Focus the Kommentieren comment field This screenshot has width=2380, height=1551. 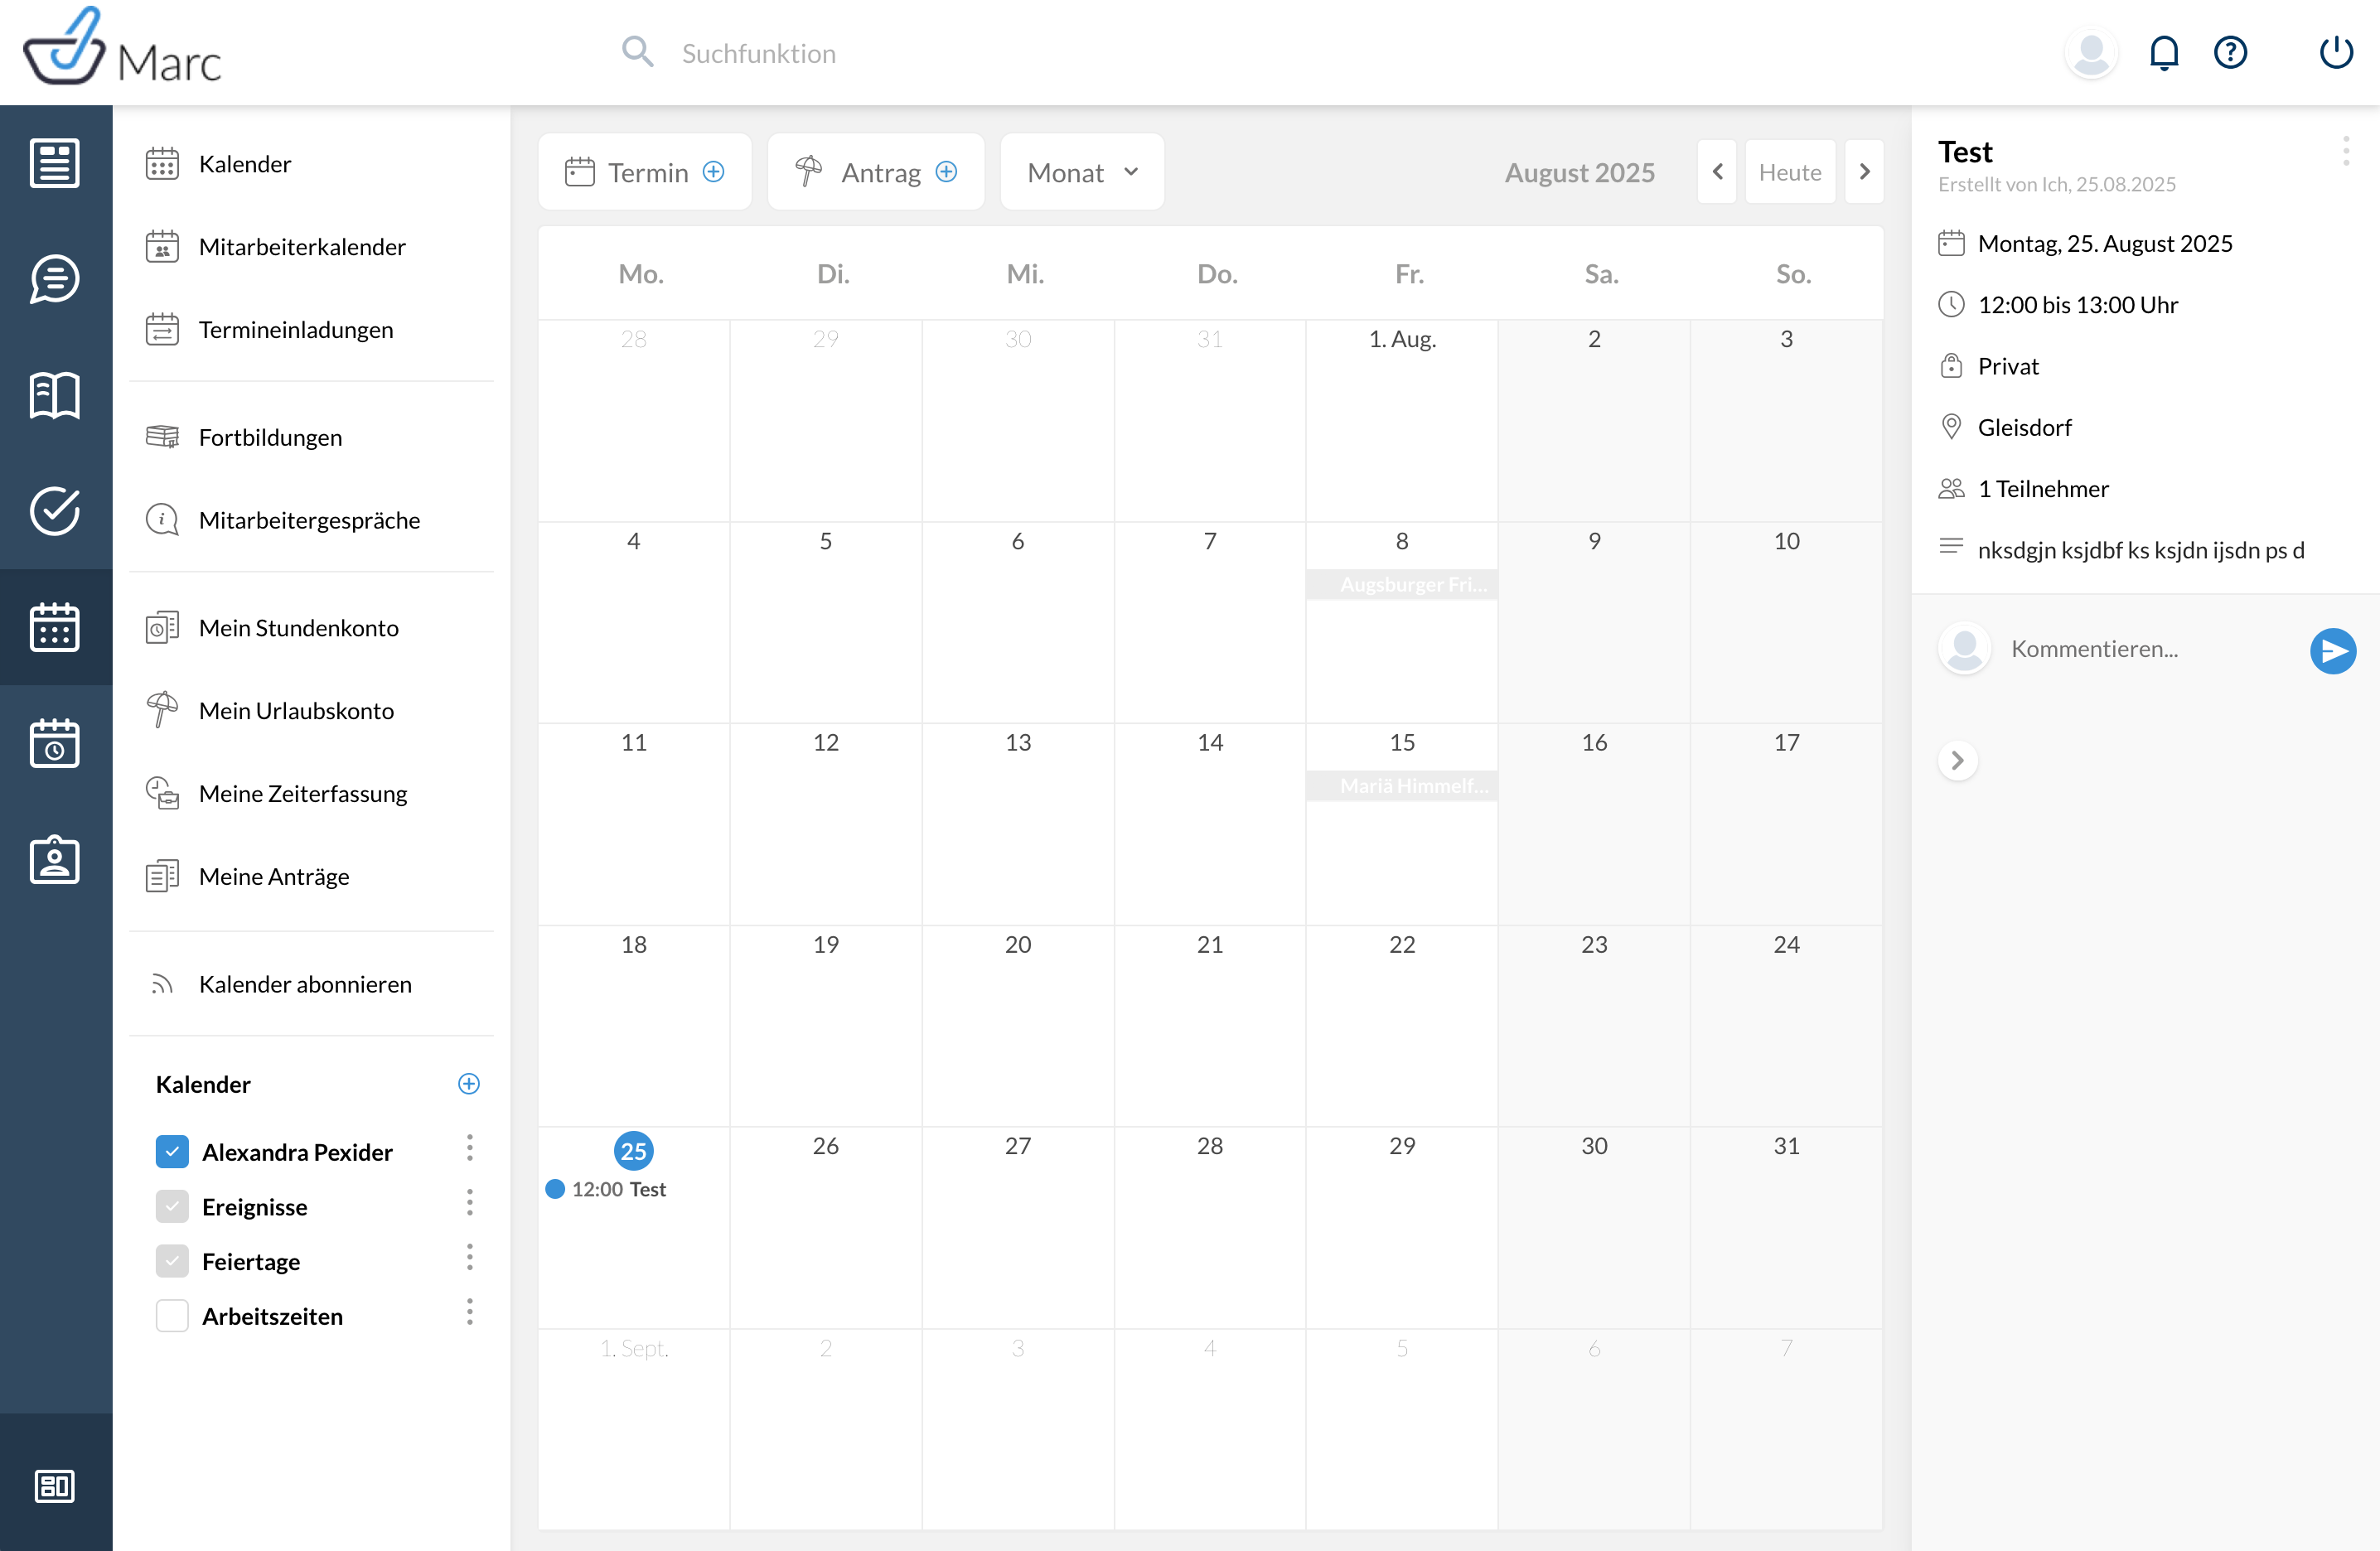click(2150, 649)
